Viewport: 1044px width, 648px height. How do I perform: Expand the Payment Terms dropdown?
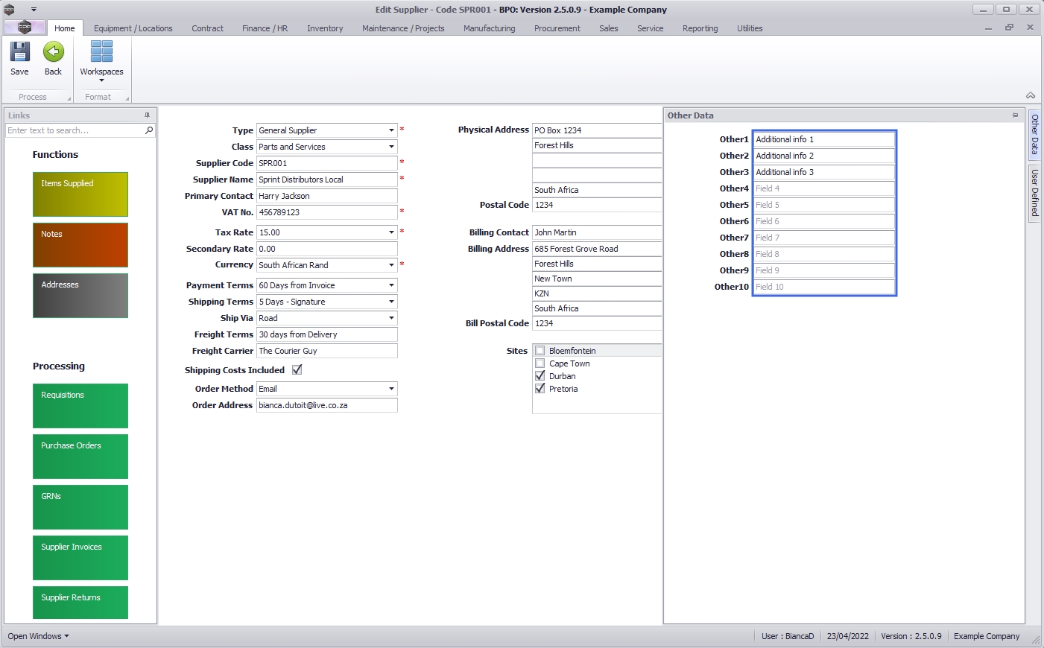(391, 285)
